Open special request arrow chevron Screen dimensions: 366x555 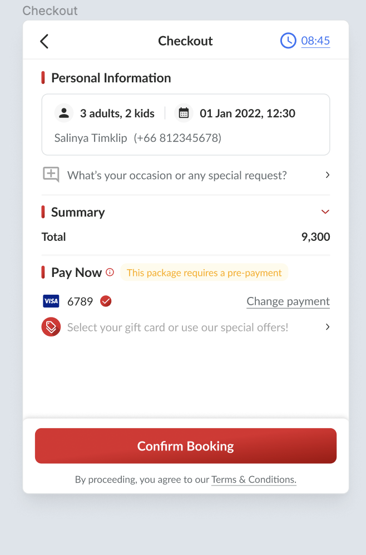328,175
